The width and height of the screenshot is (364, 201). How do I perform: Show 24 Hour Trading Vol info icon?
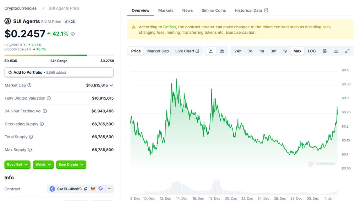point(45,111)
